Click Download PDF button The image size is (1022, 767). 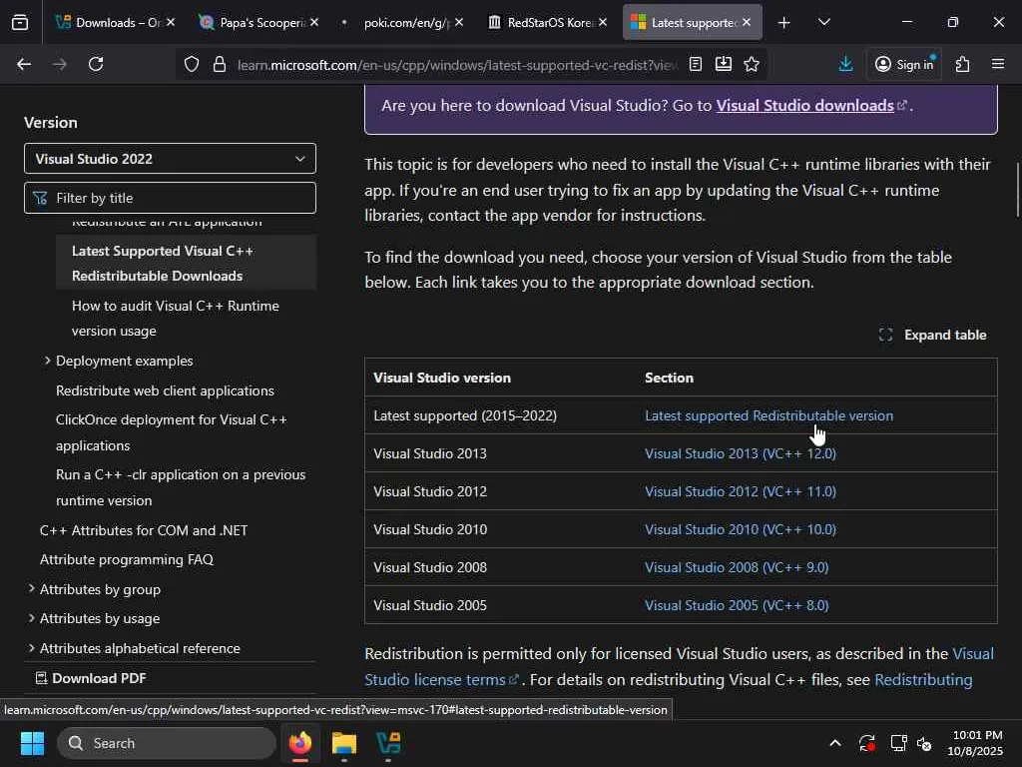(91, 678)
